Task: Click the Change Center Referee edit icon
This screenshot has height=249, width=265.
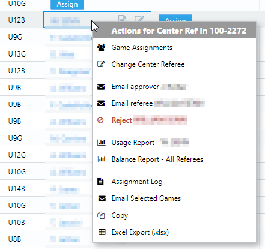Action: [x=101, y=64]
